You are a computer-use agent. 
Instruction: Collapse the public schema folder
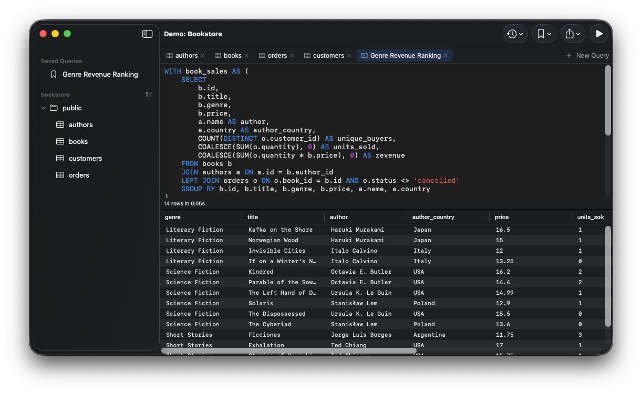pyautogui.click(x=43, y=108)
